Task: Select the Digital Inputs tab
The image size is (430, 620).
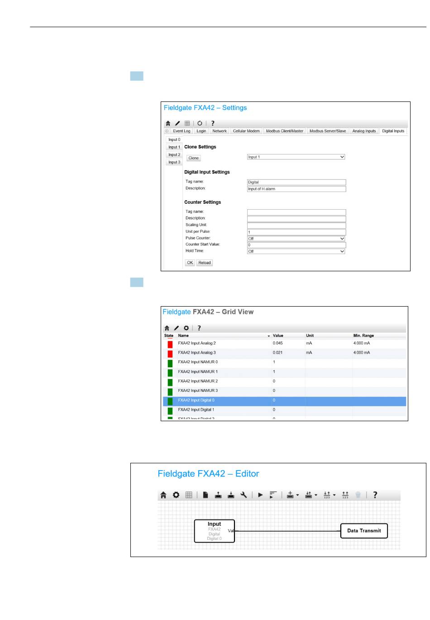Action: pyautogui.click(x=393, y=131)
